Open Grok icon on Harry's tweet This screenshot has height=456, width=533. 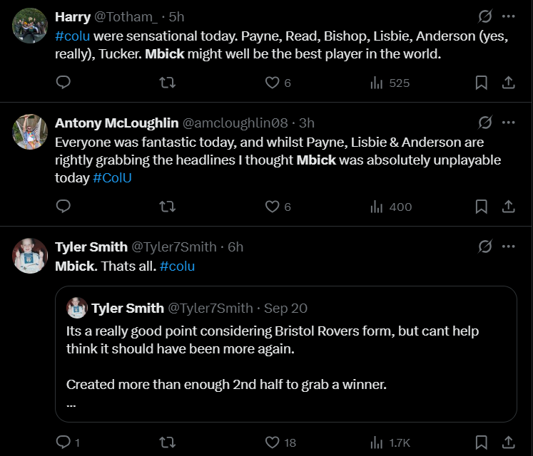pos(484,16)
